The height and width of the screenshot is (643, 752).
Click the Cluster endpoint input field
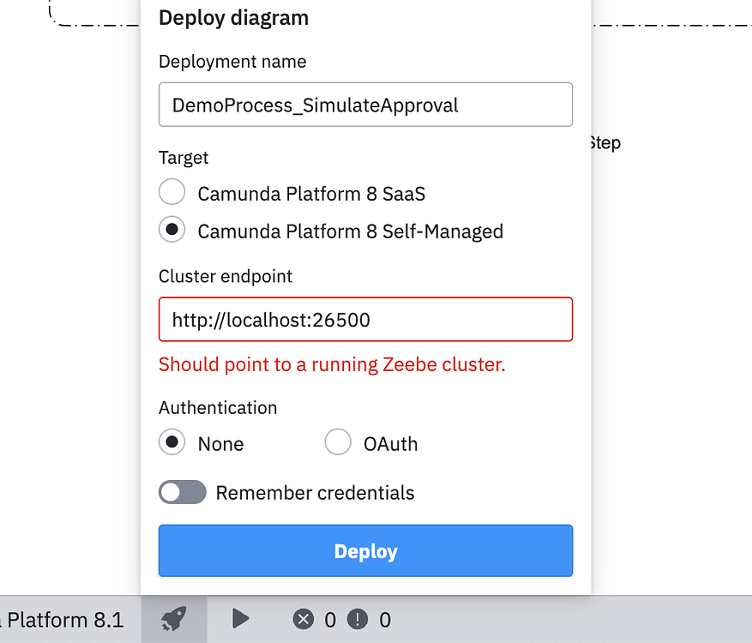coord(365,318)
